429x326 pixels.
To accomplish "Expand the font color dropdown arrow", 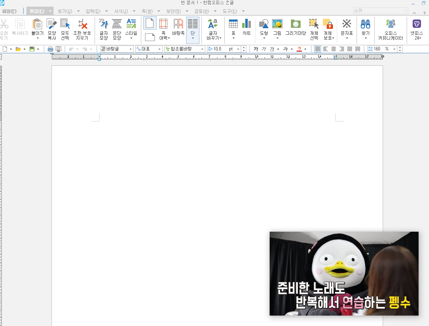I will [305, 49].
